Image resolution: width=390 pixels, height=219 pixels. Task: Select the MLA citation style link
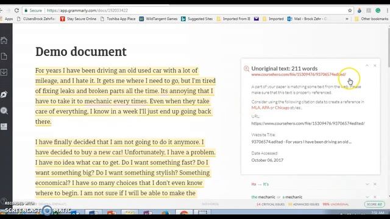click(x=255, y=108)
